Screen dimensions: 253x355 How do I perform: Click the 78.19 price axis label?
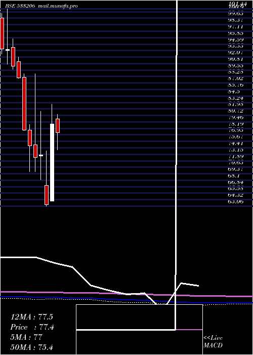click(236, 124)
